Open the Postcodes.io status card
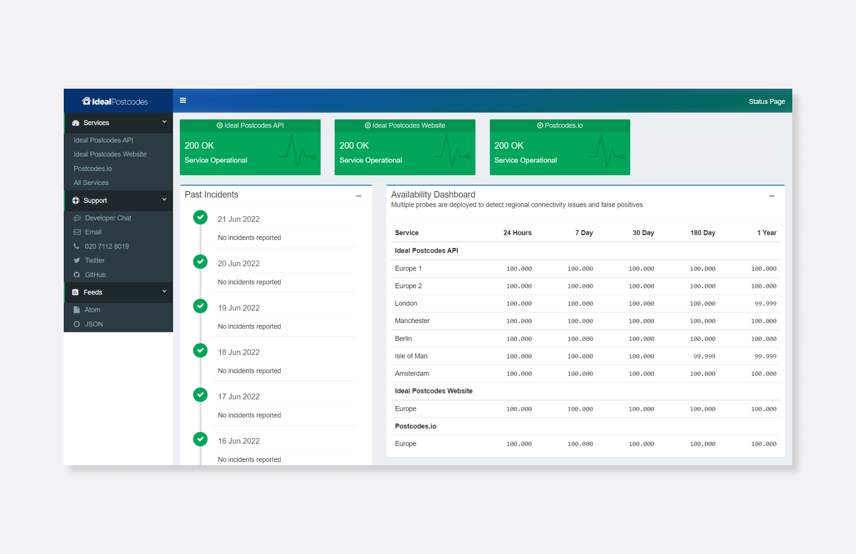 (x=560, y=147)
